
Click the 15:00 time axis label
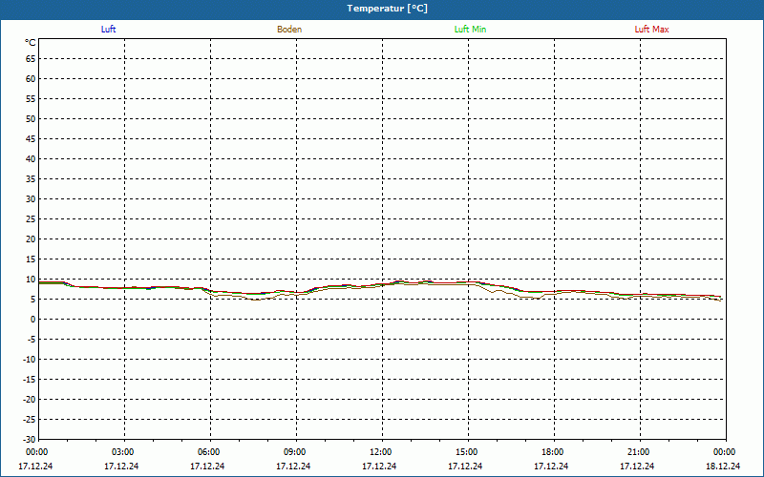tap(467, 452)
